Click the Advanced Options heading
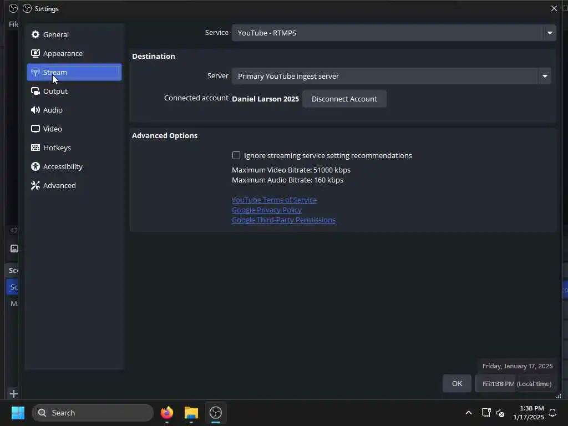Screen dimensions: 568x426 165,135
